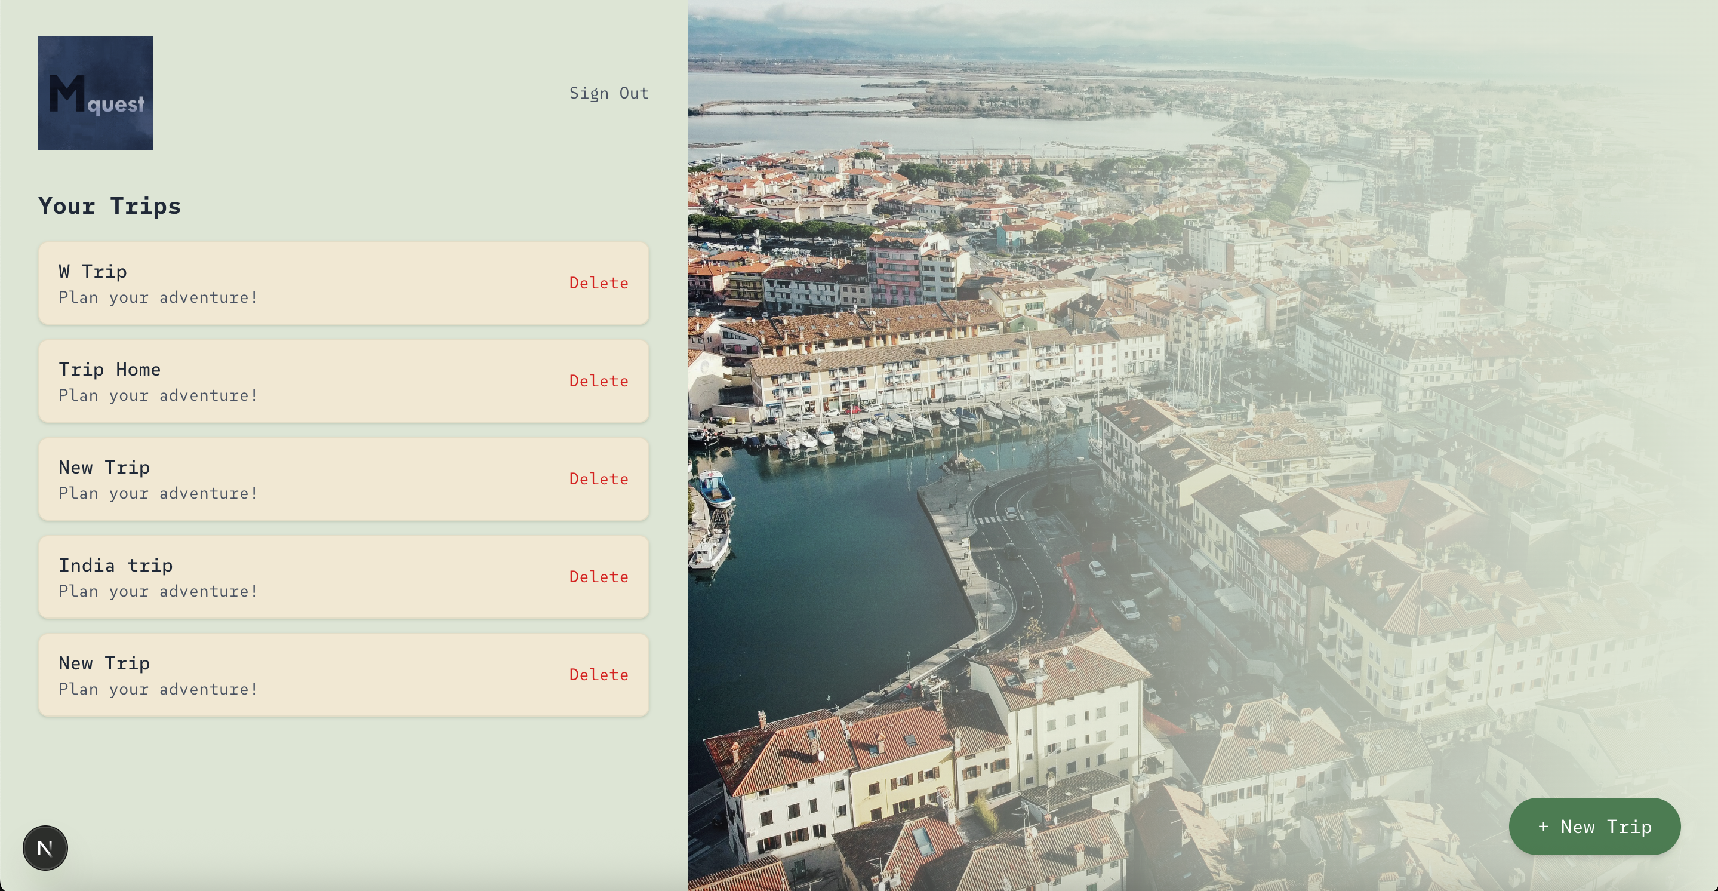Click W Trip's 'Plan your adventure!' subtitle
1718x891 pixels.
158,297
